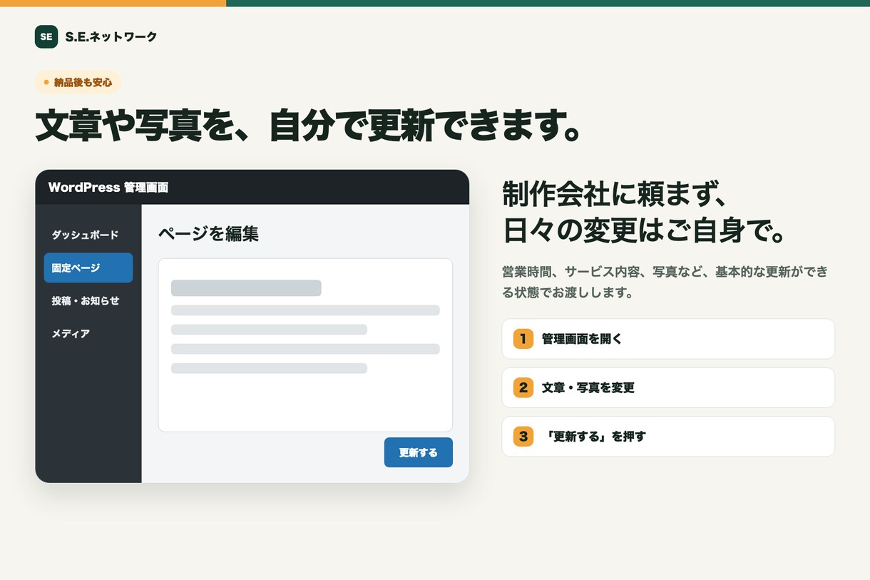The image size is (870, 580).
Task: Click the 納品後も安心 badge
Action: (78, 83)
